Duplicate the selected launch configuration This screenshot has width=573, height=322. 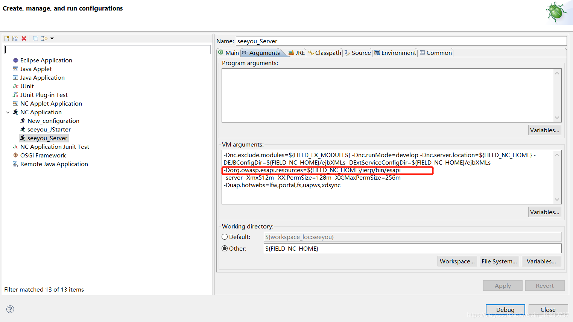tap(15, 38)
